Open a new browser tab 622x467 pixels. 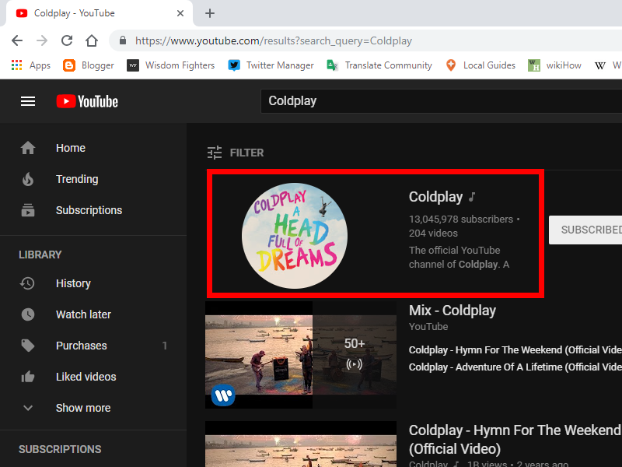[x=210, y=13]
